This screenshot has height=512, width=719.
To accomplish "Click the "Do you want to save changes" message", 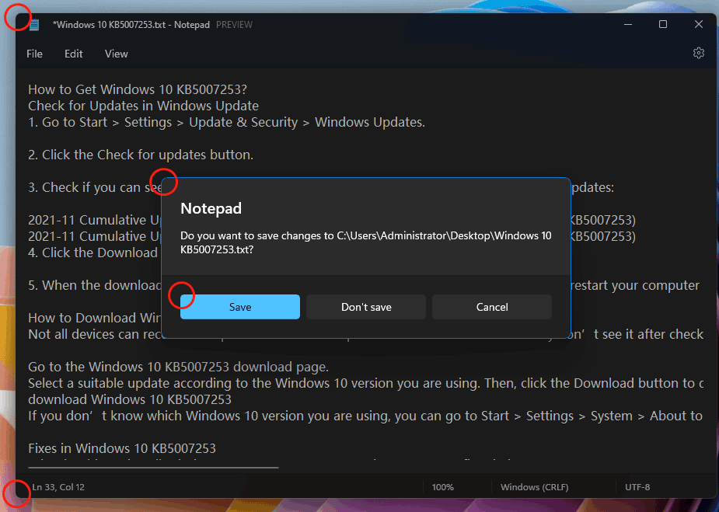I will (366, 242).
